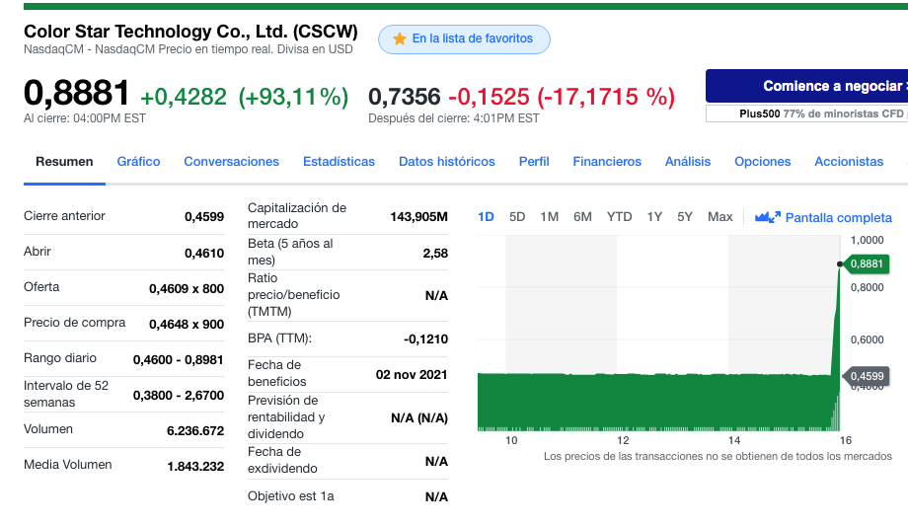
Task: Click the dividend value 'N/A (N/A)'
Action: (419, 418)
